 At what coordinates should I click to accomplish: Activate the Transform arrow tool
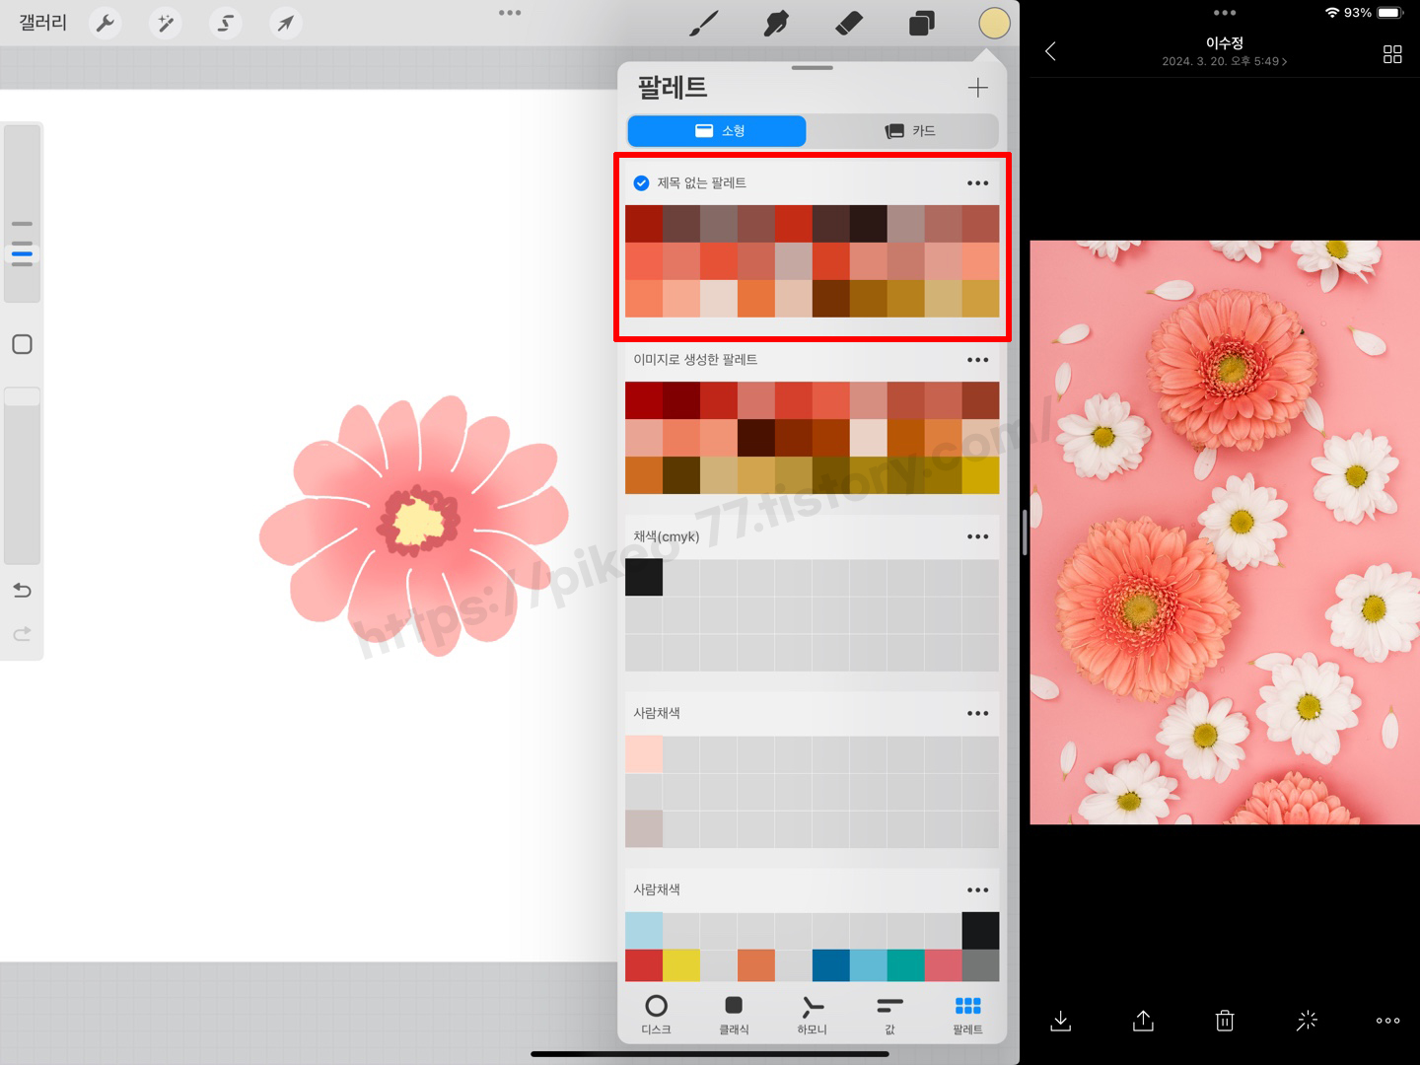(x=285, y=23)
